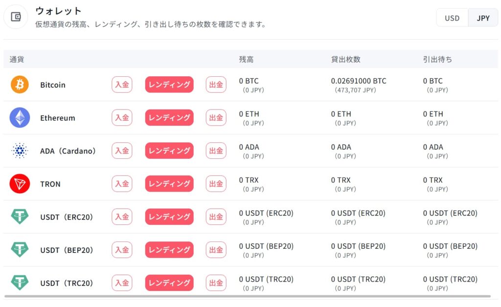Viewport: 501px width, 307px height.
Task: Click レンディング button for ADA (Cardano)
Action: point(169,151)
